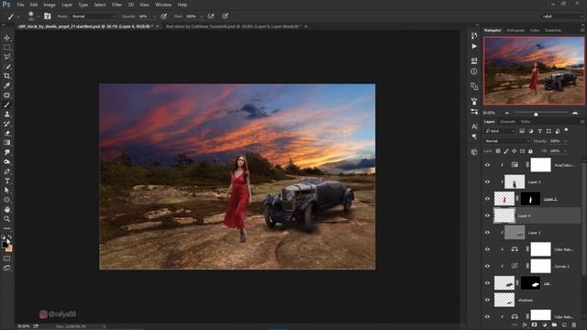Hide Layer 4 via eye icon
The width and height of the screenshot is (587, 330).
pyautogui.click(x=487, y=215)
